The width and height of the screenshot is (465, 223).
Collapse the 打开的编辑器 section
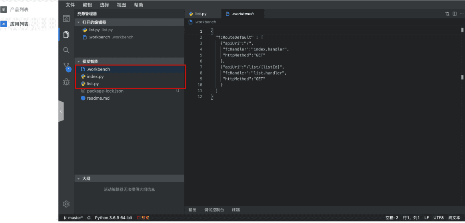79,22
